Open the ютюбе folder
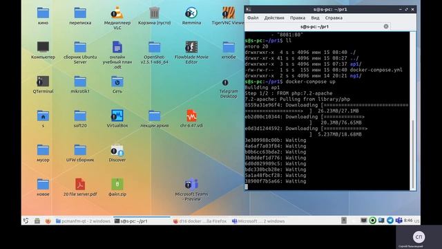 [x=229, y=47]
